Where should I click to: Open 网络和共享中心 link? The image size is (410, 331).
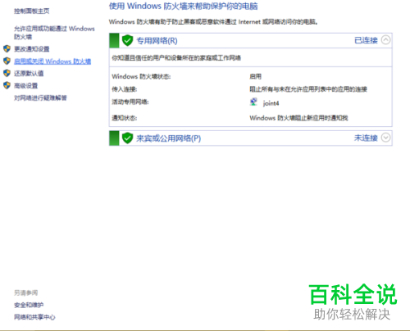pos(34,317)
